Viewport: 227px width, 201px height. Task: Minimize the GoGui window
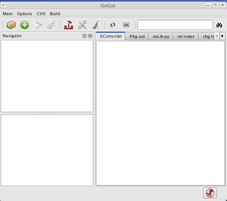[x=208, y=5]
